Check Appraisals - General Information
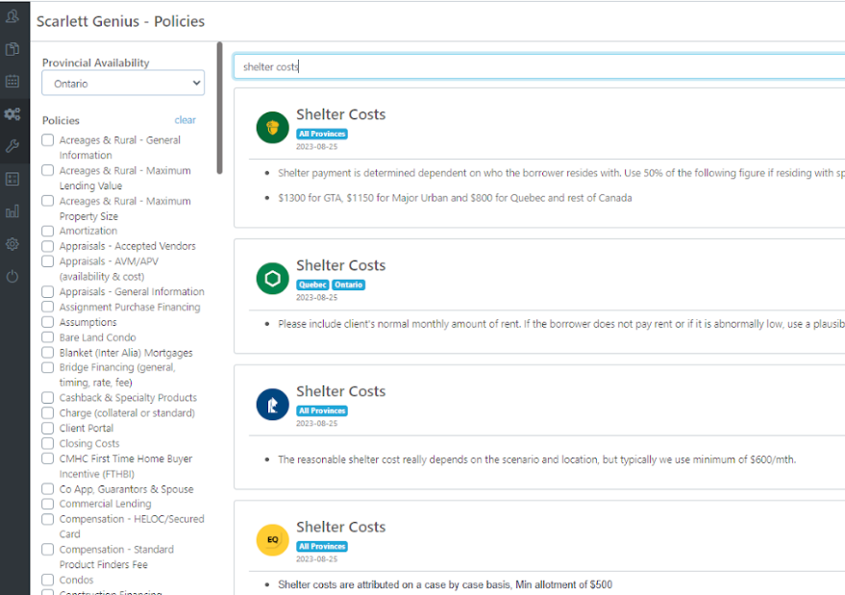845x595 pixels. (x=48, y=291)
